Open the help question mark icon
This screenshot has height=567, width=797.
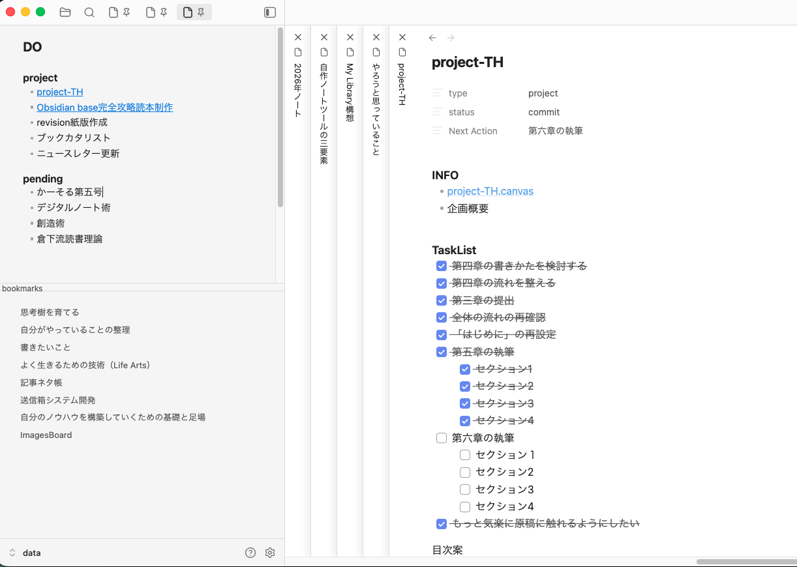250,553
